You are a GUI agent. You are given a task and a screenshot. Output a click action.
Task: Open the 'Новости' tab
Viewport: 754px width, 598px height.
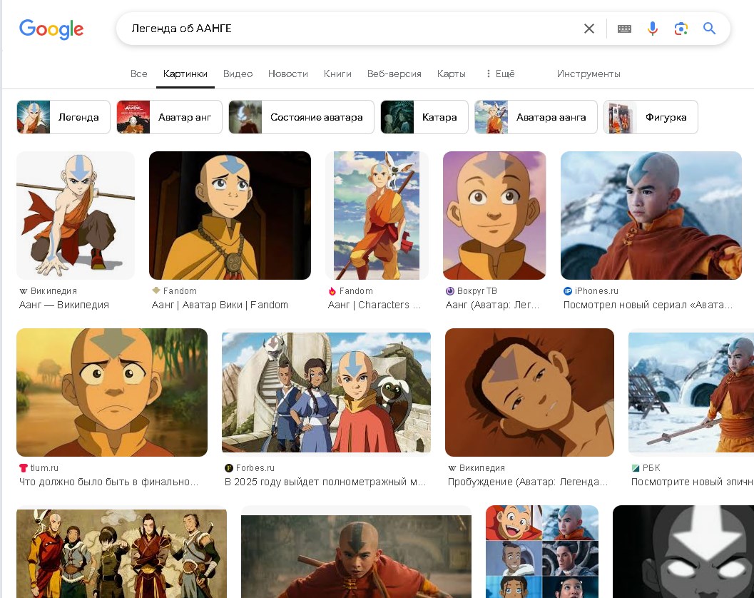point(287,74)
